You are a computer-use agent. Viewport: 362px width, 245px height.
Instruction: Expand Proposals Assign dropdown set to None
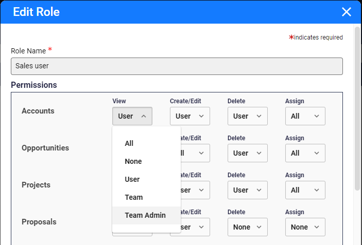click(305, 227)
